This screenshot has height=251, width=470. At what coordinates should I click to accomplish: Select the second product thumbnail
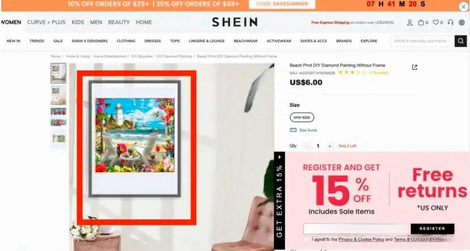58,95
